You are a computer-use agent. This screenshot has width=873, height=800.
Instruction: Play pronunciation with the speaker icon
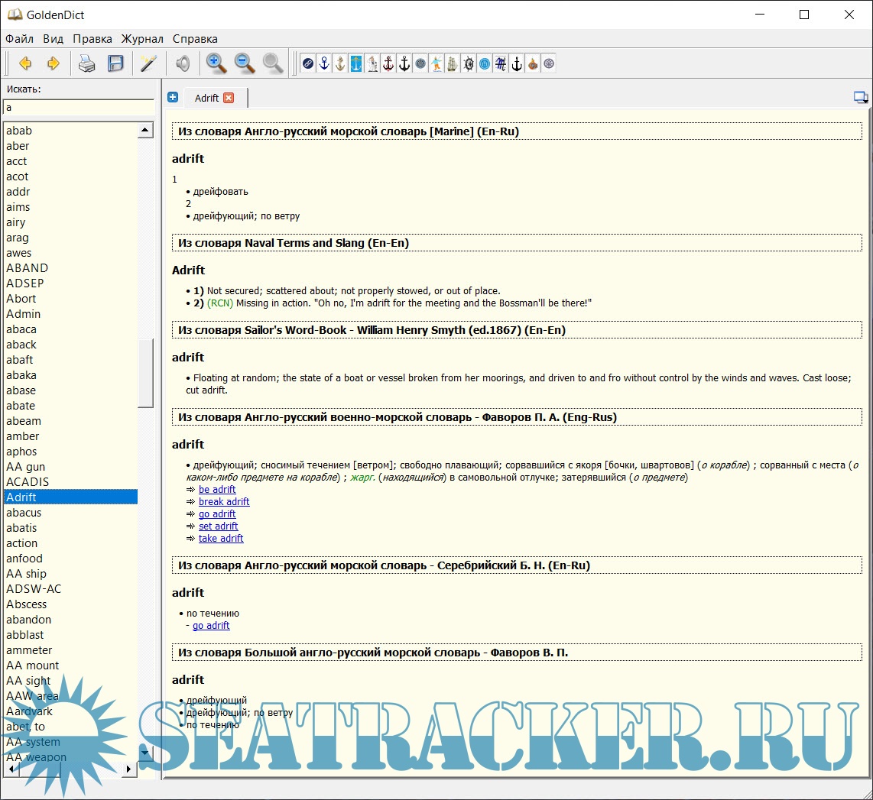(183, 64)
